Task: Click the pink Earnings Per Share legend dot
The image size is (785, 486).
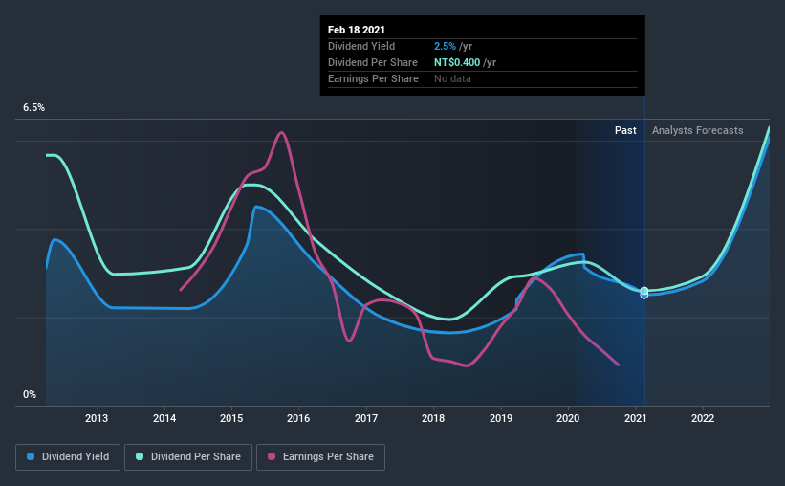Action: click(x=272, y=456)
